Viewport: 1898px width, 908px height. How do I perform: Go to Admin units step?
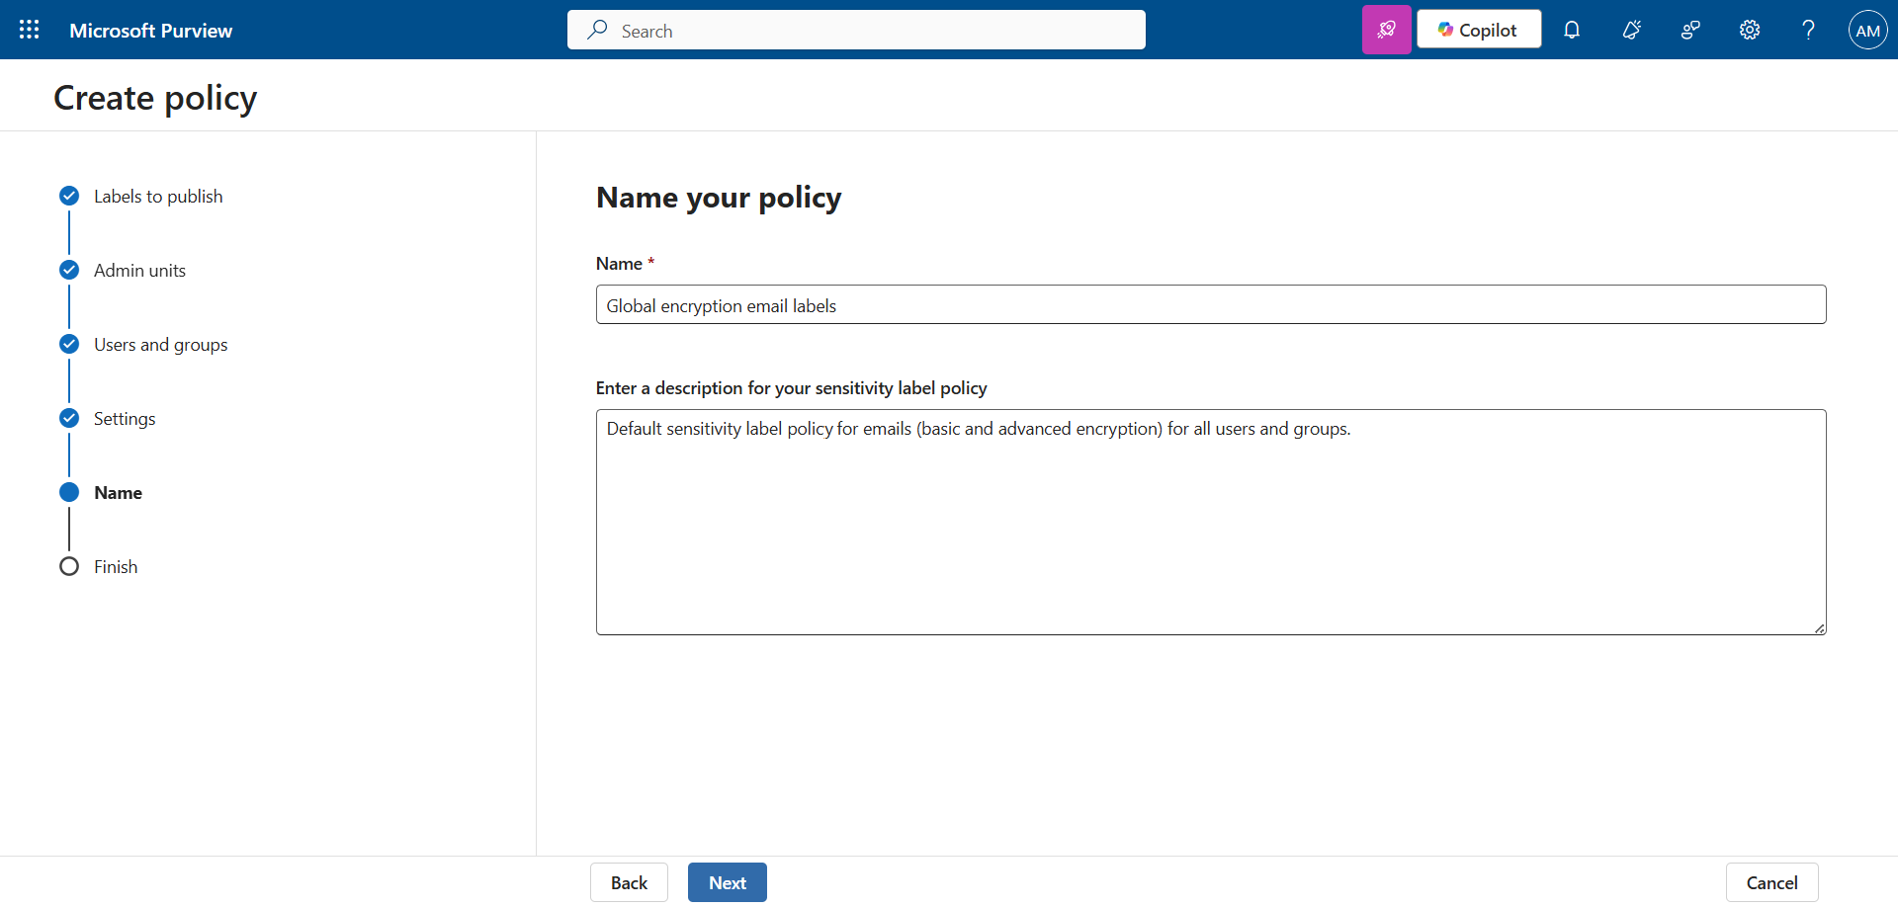(x=139, y=271)
